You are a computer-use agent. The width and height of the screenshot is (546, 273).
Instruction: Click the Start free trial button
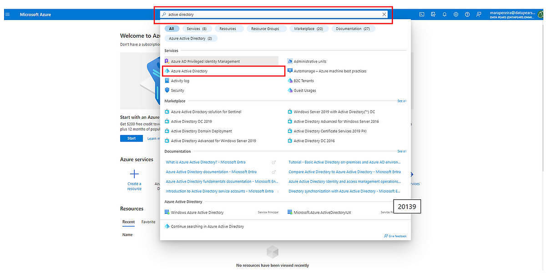(131, 138)
